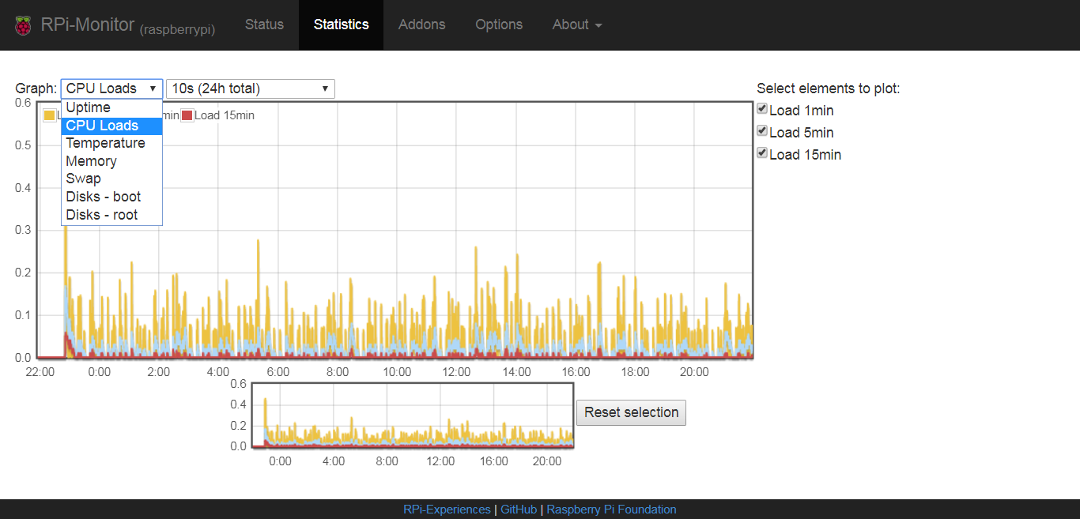Toggle the Load 1min checkbox
Screen dimensions: 1080x519
(762, 109)
